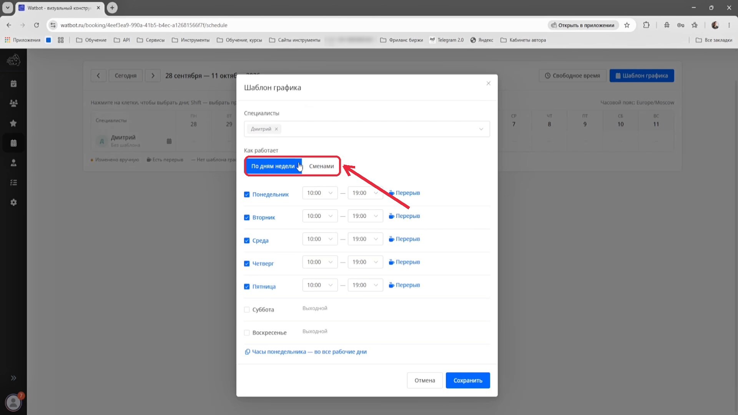Screen dimensions: 738x415
Task: Open the calendar icon in the left sidebar
Action: click(x=13, y=143)
